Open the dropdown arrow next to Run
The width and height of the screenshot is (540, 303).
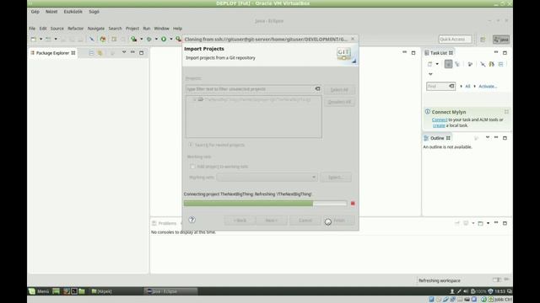(x=171, y=40)
